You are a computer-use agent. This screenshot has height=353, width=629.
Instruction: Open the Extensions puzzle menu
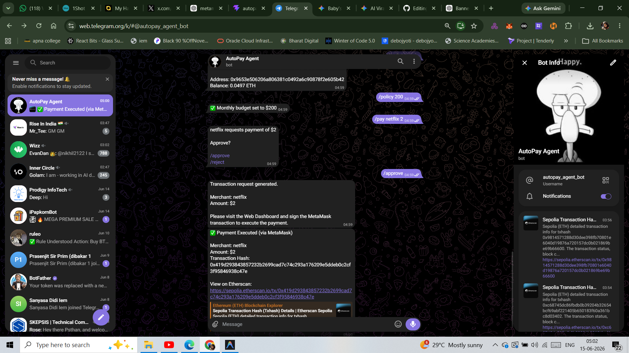(568, 26)
